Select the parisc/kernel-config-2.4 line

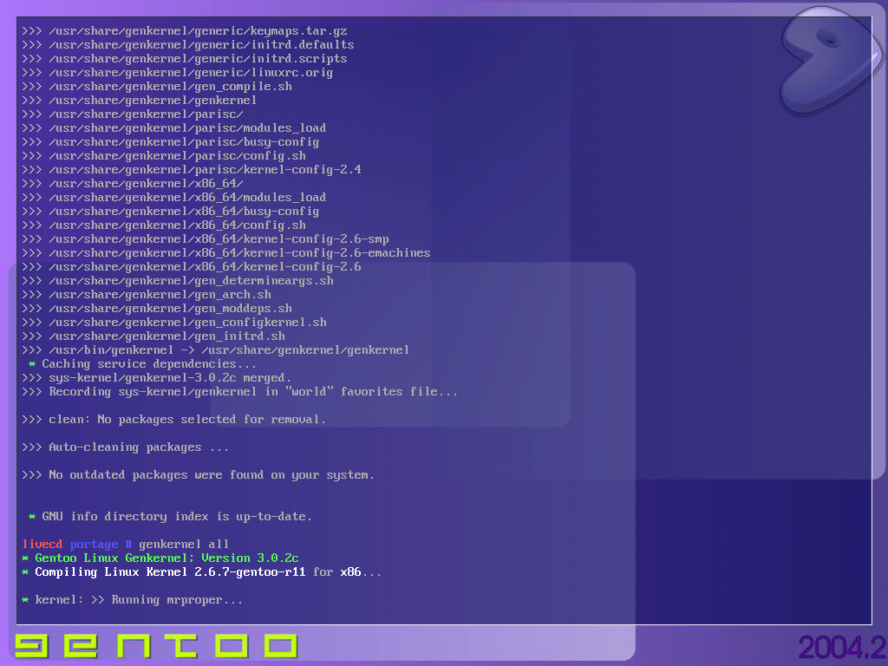pyautogui.click(x=192, y=170)
